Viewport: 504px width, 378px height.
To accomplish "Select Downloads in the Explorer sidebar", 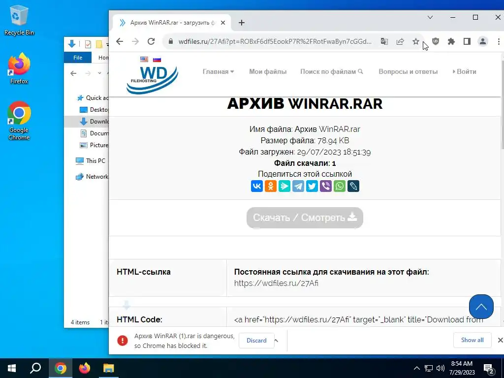I will point(94,122).
